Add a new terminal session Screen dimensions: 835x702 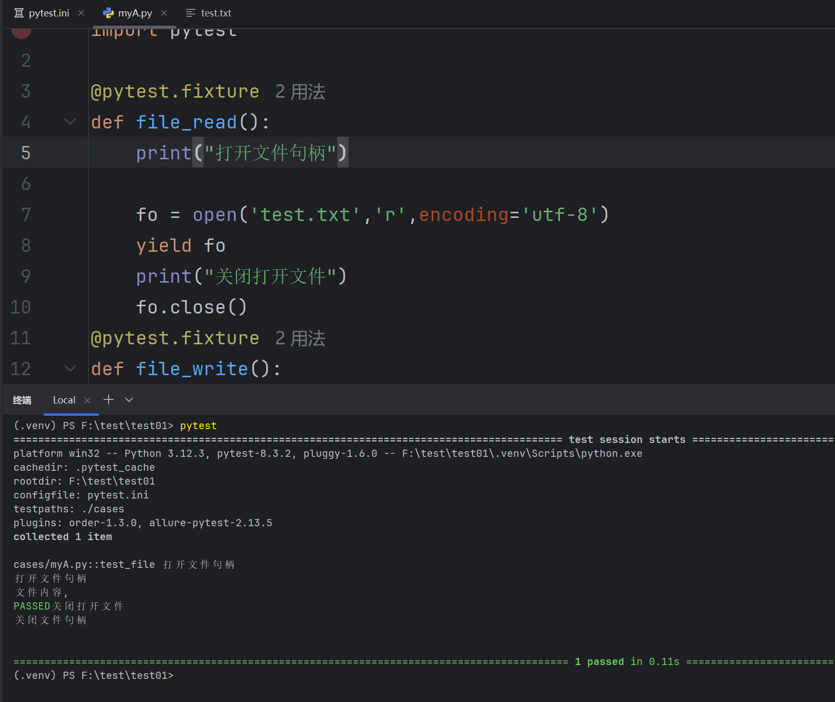(108, 399)
